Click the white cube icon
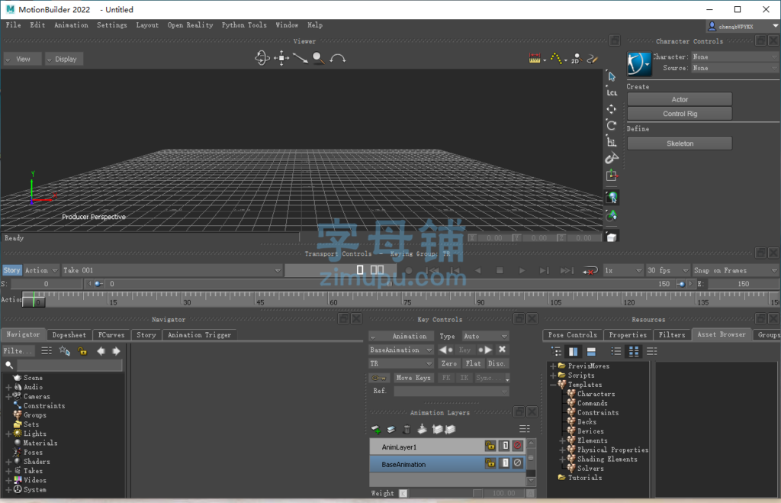The height and width of the screenshot is (503, 781). pos(612,237)
